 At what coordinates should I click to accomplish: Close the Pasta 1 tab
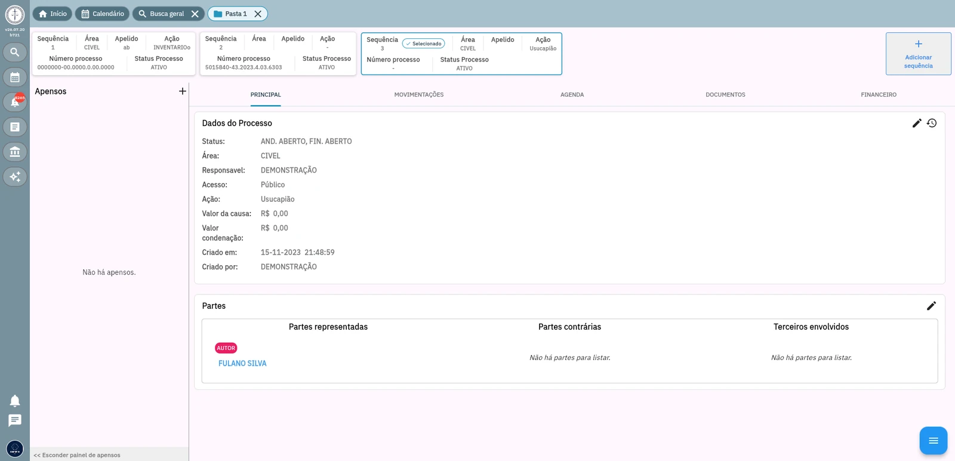[258, 14]
